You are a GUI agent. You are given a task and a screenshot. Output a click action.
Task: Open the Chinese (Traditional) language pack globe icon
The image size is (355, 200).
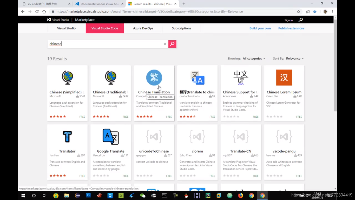pyautogui.click(x=111, y=78)
